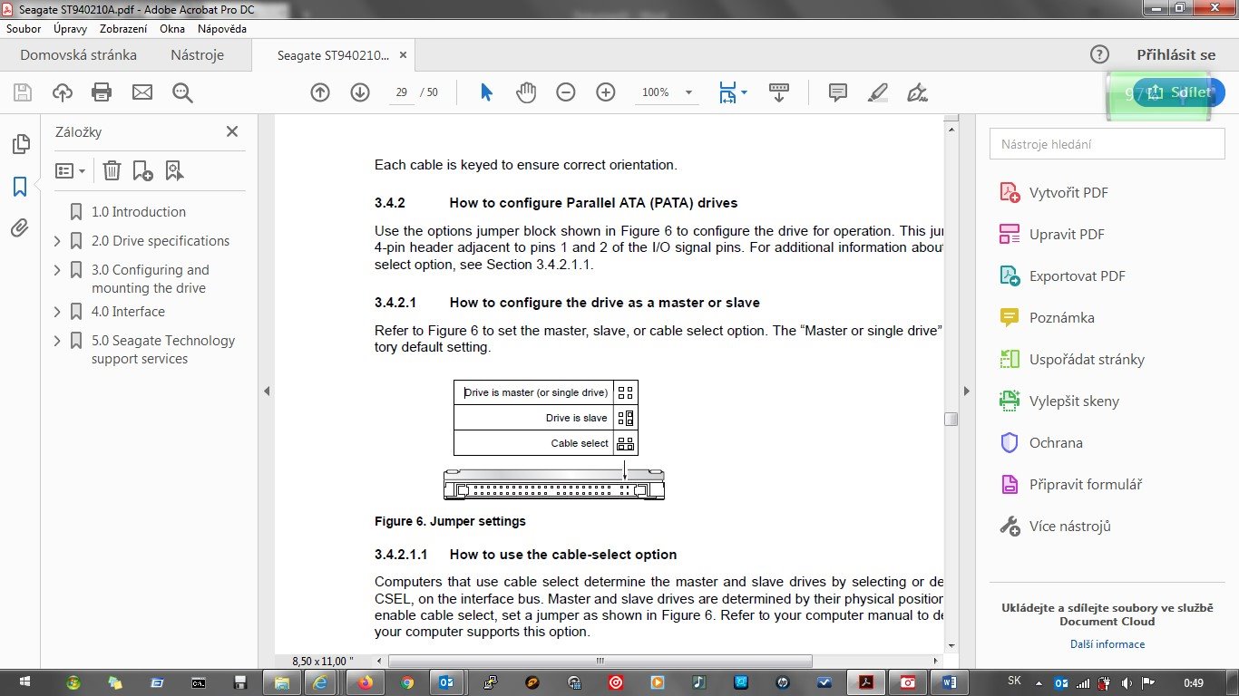Print the document with printer icon
Viewport: 1239px width, 696px height.
click(102, 92)
